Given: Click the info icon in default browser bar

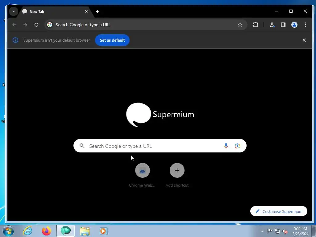Looking at the screenshot, I should (15, 40).
